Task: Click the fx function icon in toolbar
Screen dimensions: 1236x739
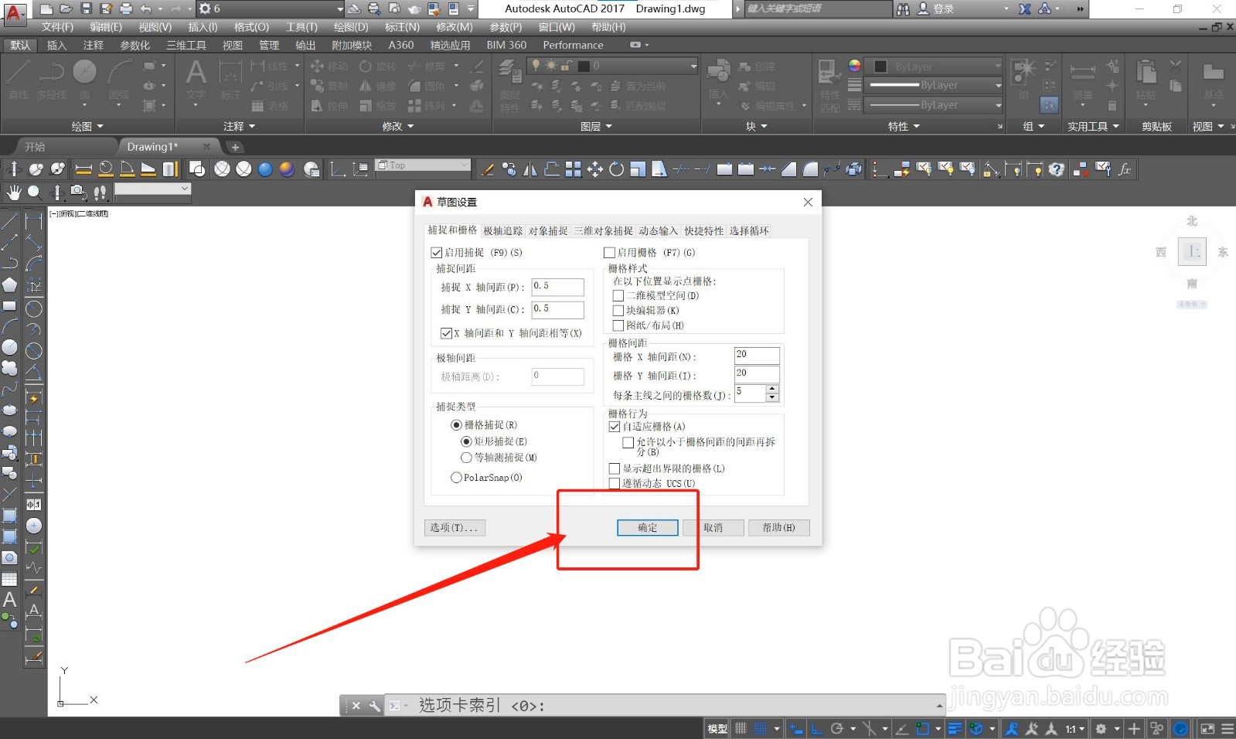Action: (x=1125, y=169)
